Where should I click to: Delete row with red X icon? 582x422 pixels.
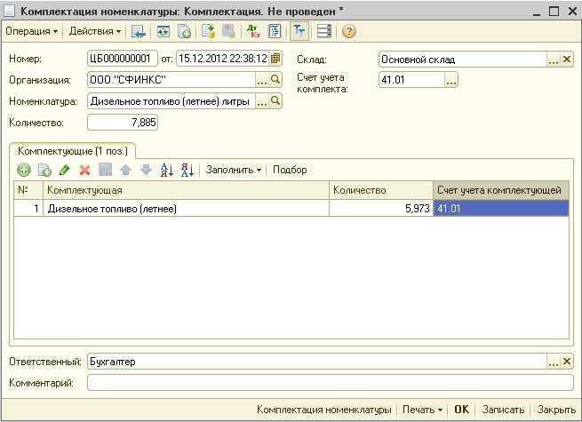[85, 170]
